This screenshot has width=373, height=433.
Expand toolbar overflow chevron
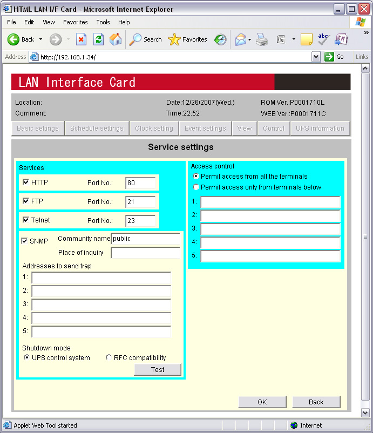click(367, 32)
